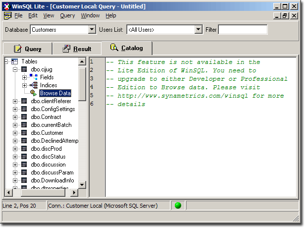Viewport: 305px width, 228px height.
Task: Click the dbo.cjjug table icon
Action: [24, 69]
